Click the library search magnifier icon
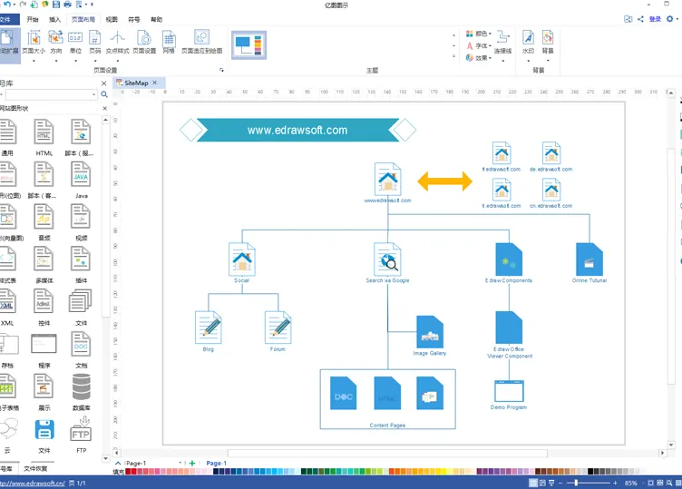 point(104,94)
